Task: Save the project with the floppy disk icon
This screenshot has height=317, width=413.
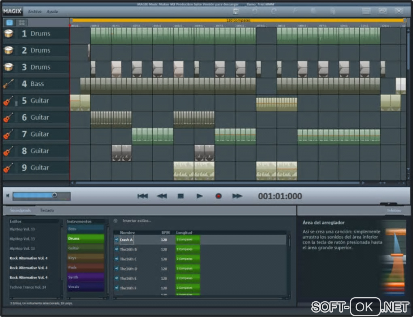Action: (236, 11)
